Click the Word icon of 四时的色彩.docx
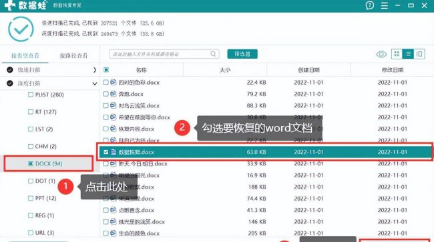 [x=113, y=82]
